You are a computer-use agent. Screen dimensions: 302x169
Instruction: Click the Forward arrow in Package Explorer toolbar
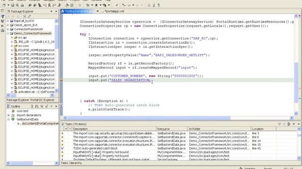click(x=13, y=16)
